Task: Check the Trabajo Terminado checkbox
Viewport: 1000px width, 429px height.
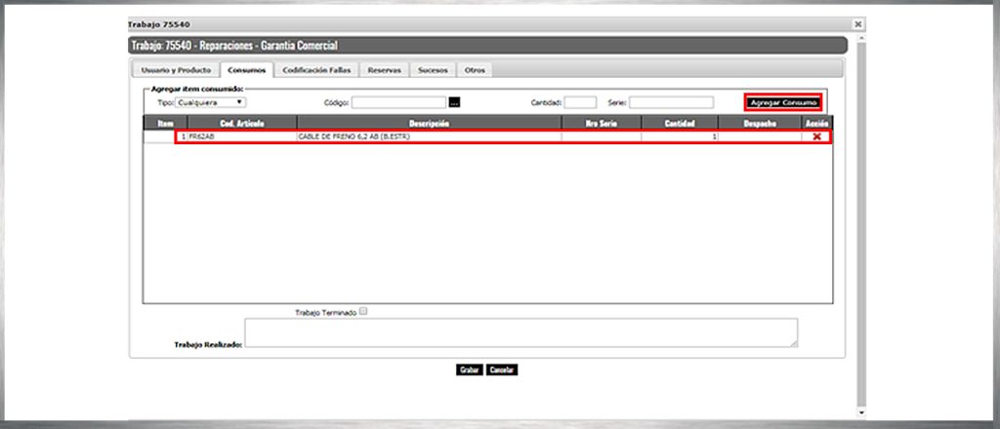Action: tap(363, 312)
